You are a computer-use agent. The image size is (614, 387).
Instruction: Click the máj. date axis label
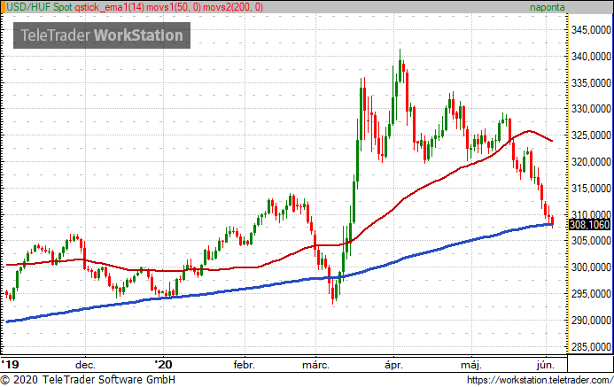point(471,365)
